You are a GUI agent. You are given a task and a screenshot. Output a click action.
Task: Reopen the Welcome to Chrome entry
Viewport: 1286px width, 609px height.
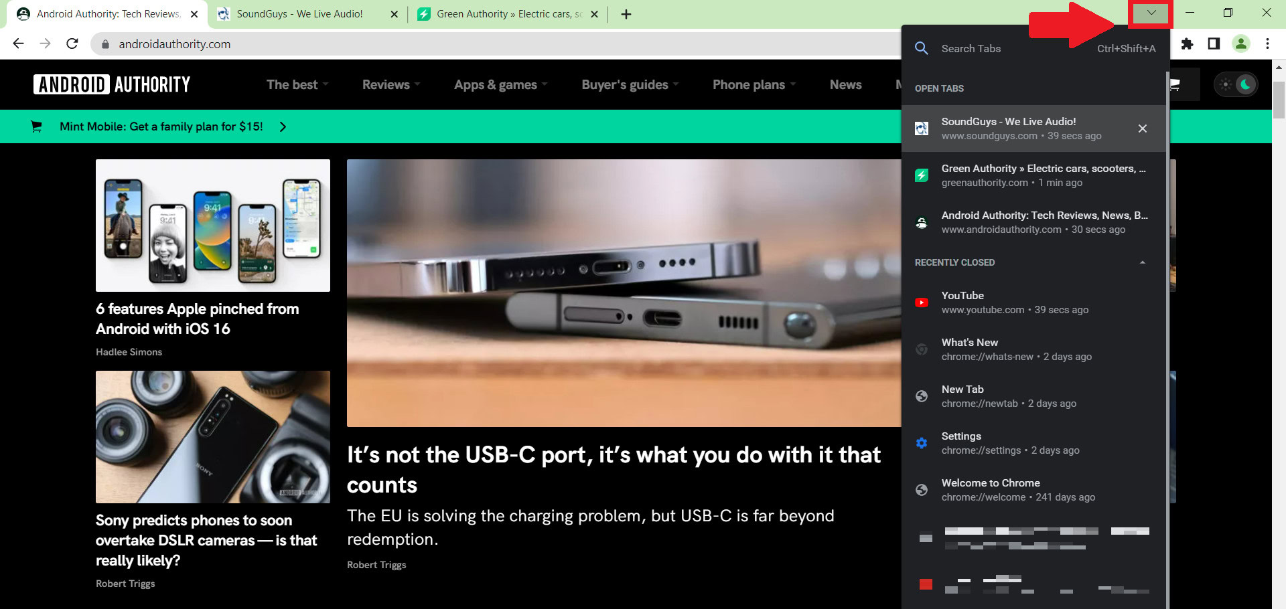[x=1033, y=490]
